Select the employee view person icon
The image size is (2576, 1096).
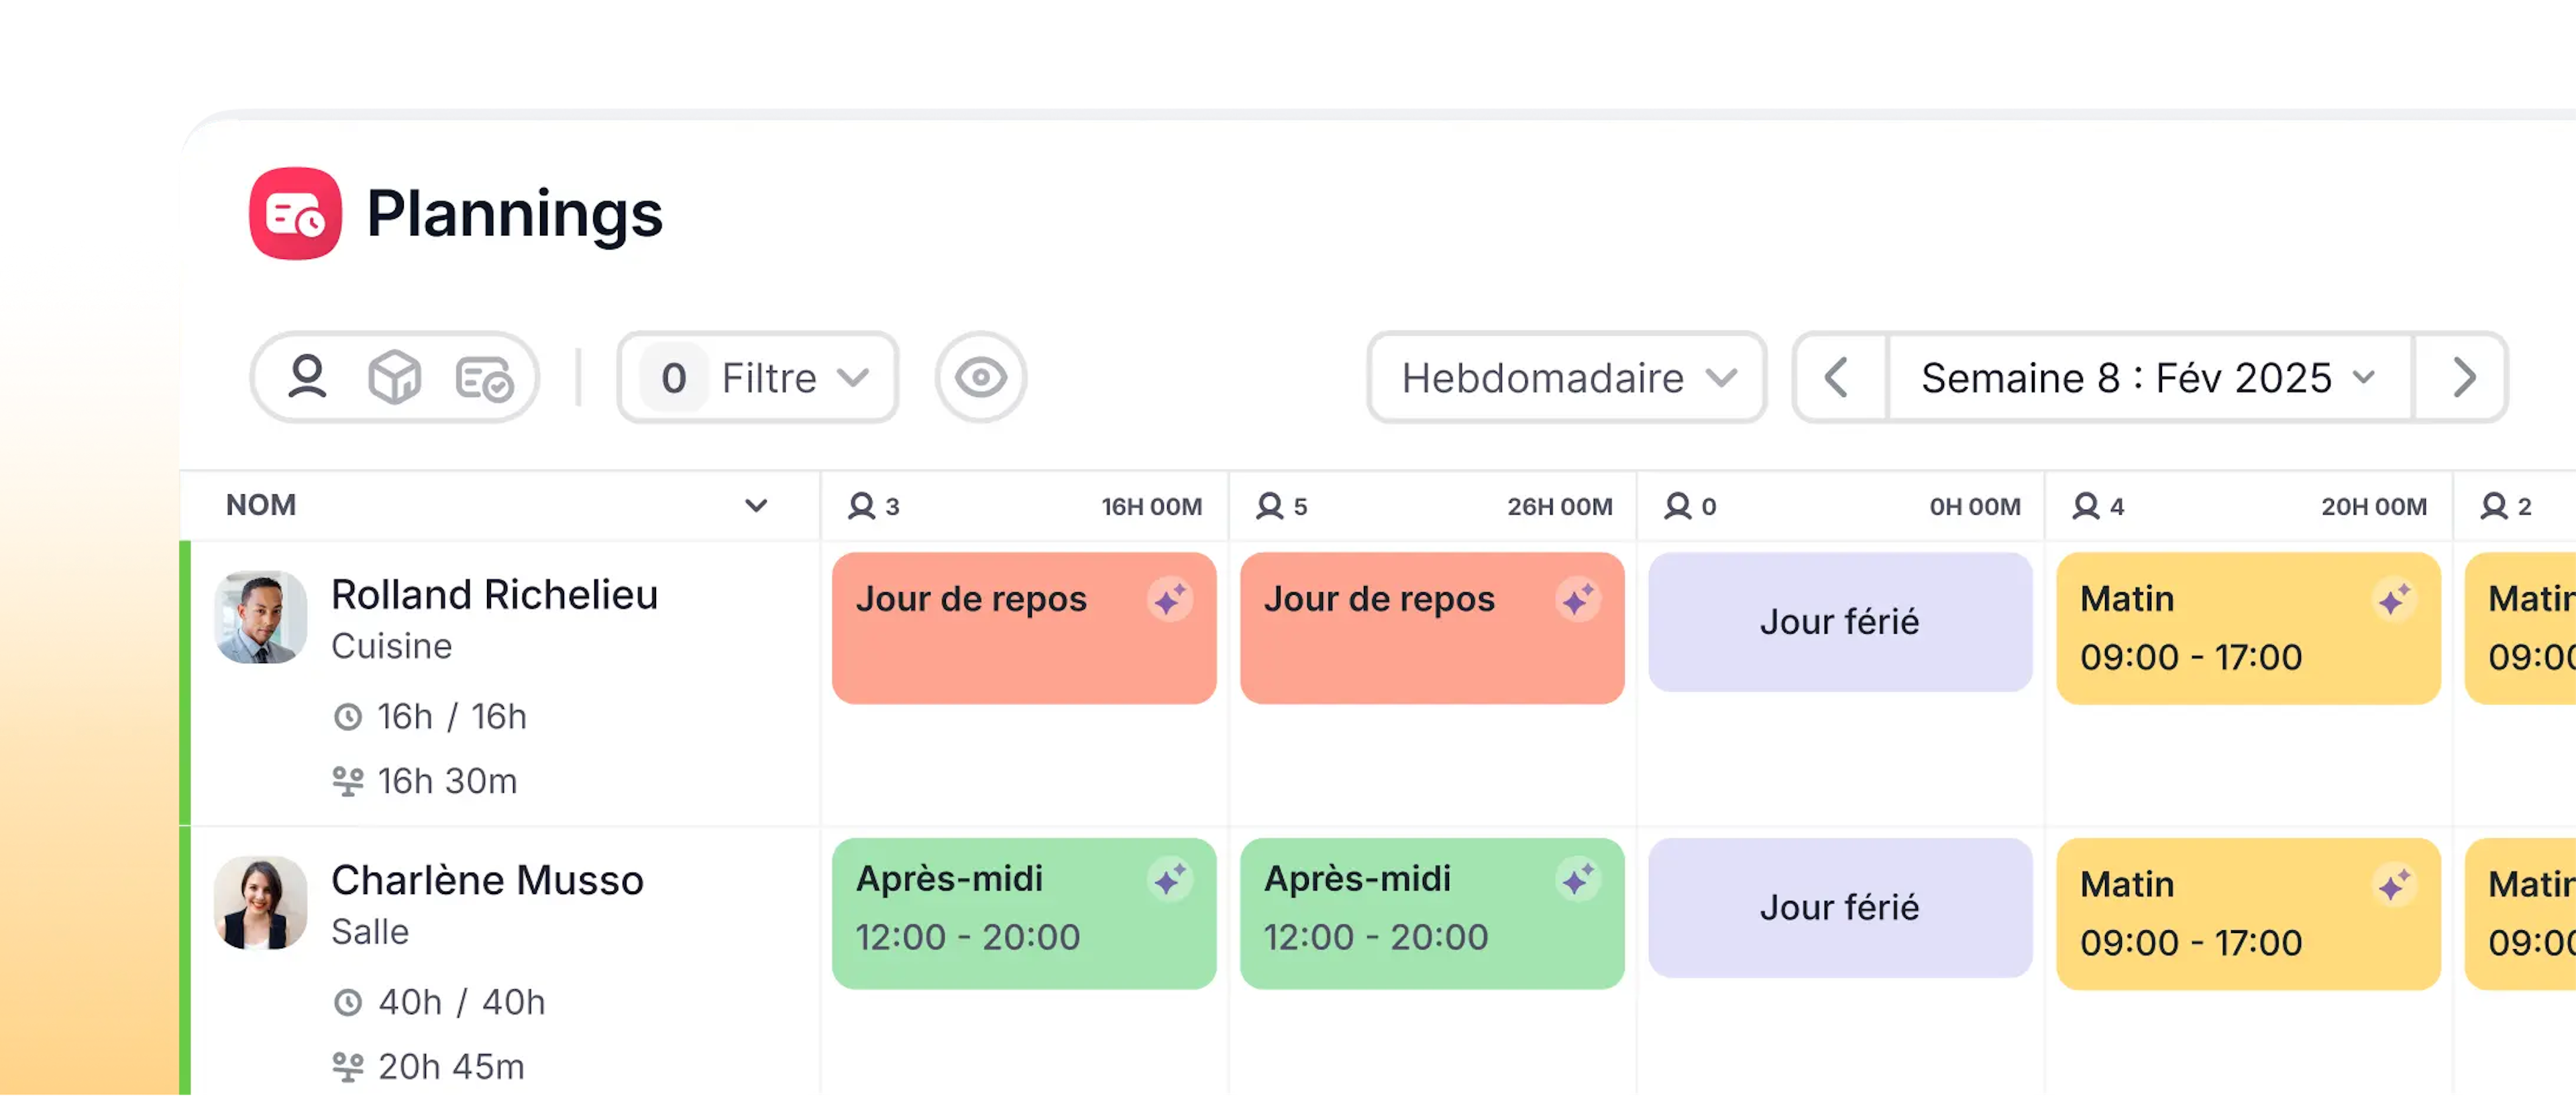click(x=307, y=377)
